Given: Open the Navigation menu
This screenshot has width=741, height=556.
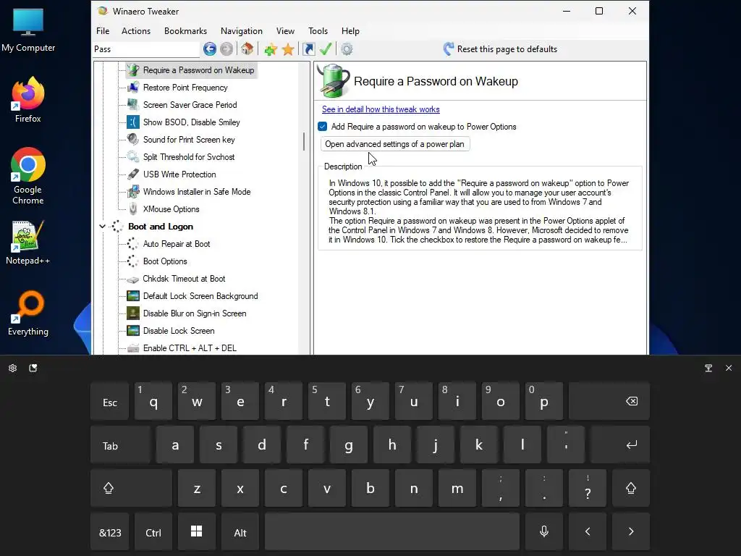Looking at the screenshot, I should coord(242,30).
